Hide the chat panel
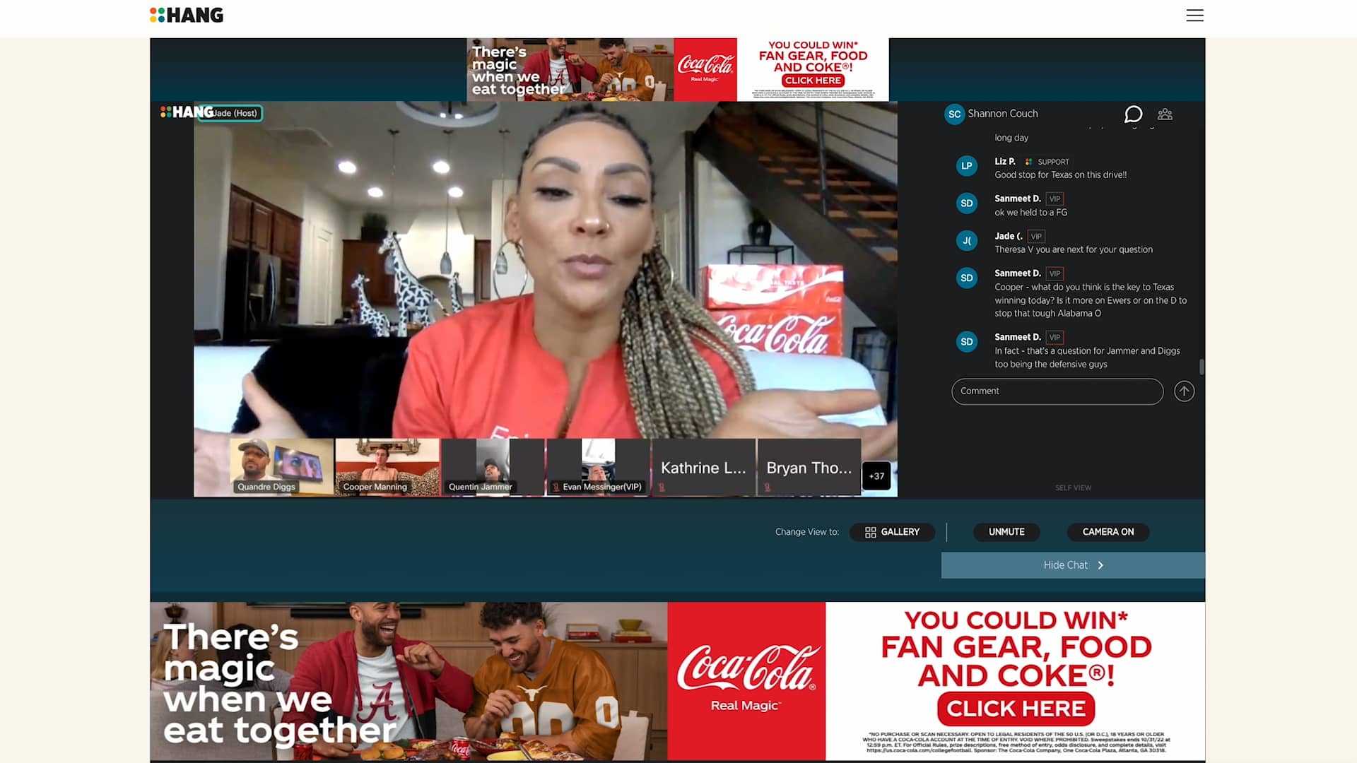1357x763 pixels. point(1065,564)
